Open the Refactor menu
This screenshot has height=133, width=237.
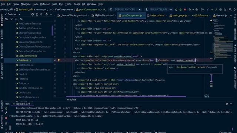(x=45, y=4)
